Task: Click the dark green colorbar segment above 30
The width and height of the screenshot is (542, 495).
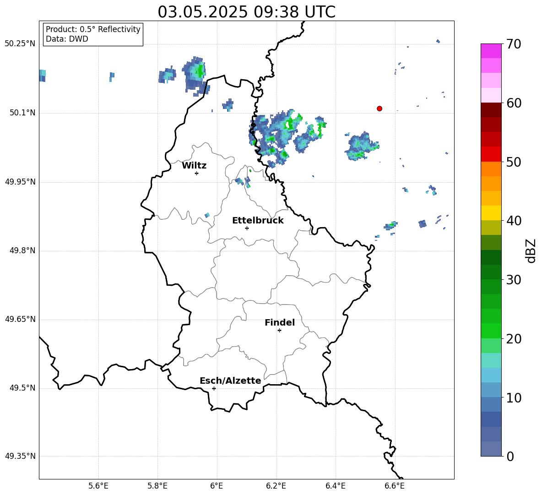Action: pyautogui.click(x=491, y=272)
